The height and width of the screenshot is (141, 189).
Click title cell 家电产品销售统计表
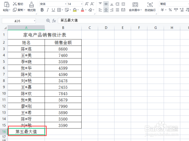coord(45,35)
